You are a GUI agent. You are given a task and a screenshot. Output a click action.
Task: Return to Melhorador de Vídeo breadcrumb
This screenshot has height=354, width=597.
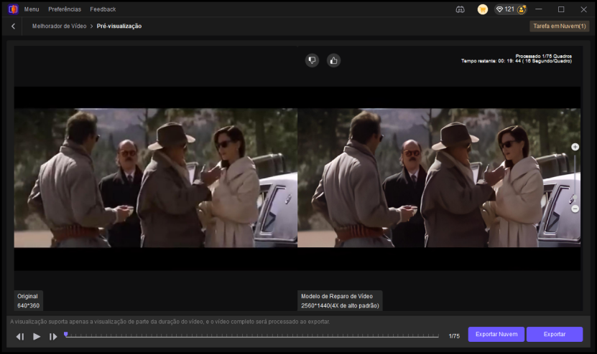click(59, 27)
